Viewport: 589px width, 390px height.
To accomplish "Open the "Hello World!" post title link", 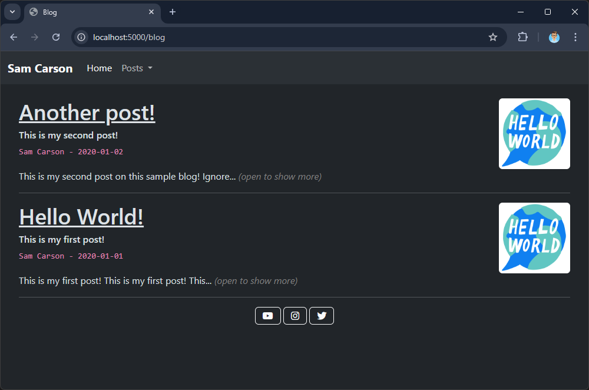I will (81, 217).
